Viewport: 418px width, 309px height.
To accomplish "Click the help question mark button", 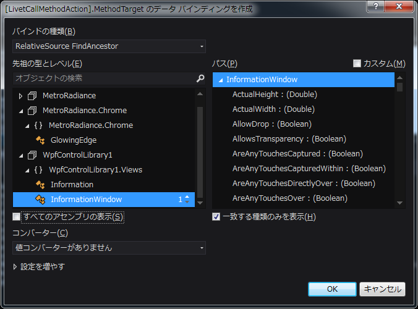I will pyautogui.click(x=375, y=6).
